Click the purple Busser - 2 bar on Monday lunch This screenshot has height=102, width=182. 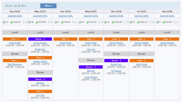[x=40, y=39]
